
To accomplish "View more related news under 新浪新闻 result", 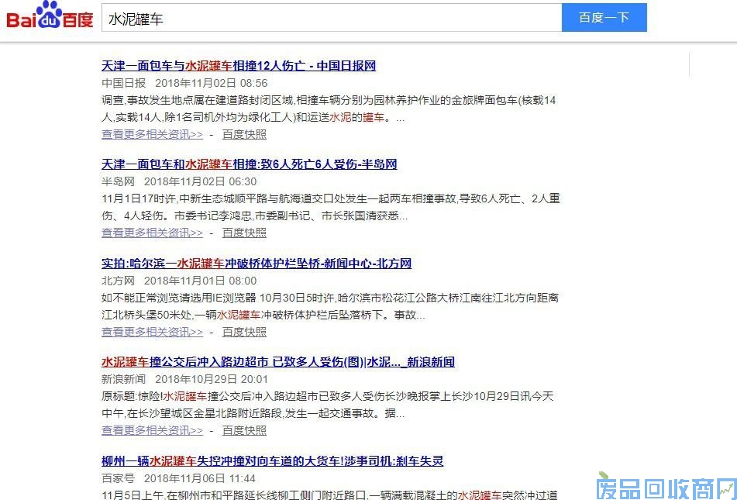I will point(152,430).
